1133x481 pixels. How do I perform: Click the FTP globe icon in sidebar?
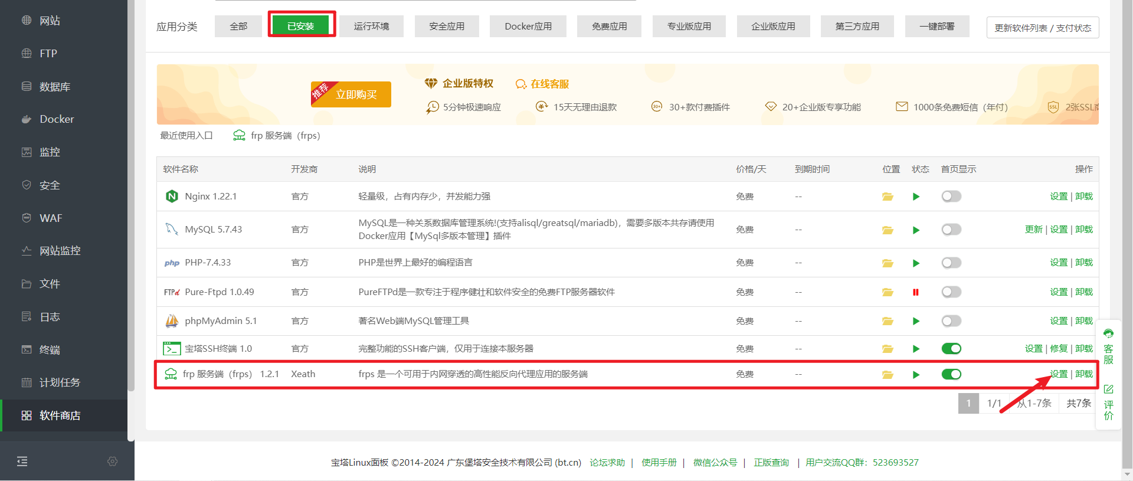(x=27, y=54)
